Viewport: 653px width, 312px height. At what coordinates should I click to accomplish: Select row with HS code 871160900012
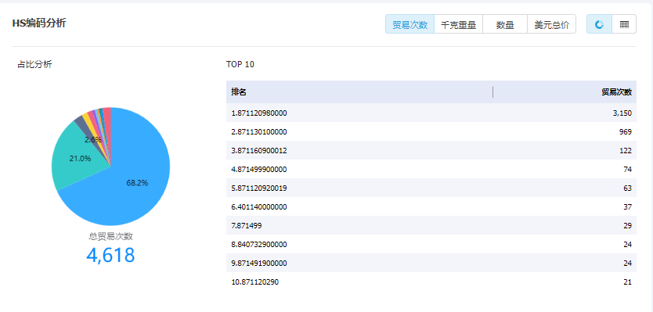coord(431,151)
